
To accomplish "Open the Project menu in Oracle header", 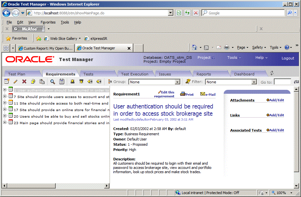I will pyautogui.click(x=206, y=57).
